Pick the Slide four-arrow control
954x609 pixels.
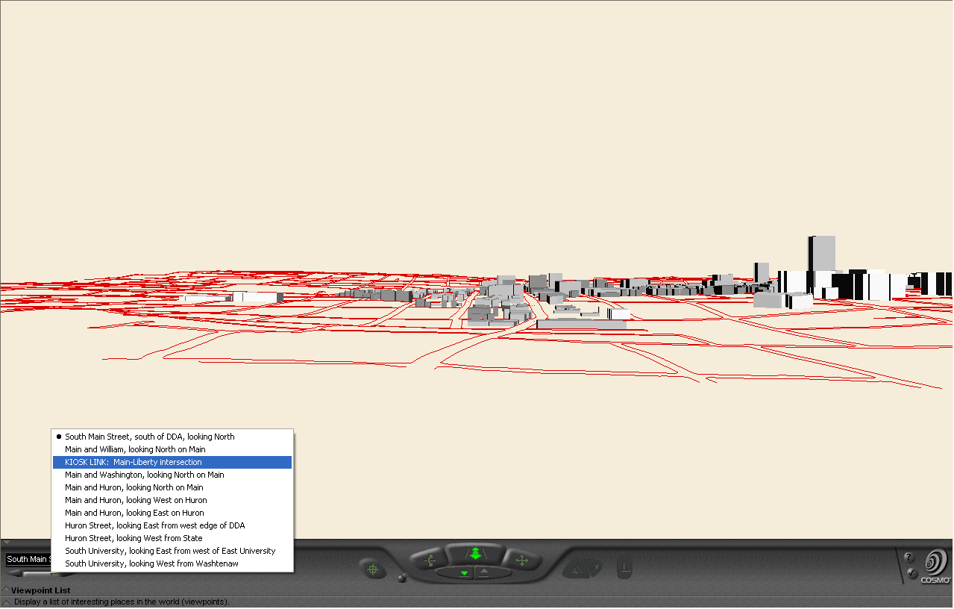click(521, 559)
